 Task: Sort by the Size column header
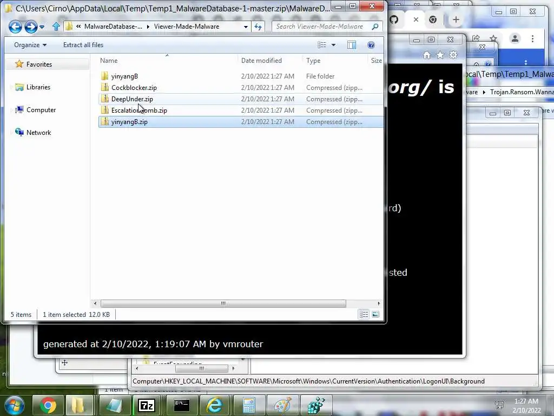(x=376, y=61)
